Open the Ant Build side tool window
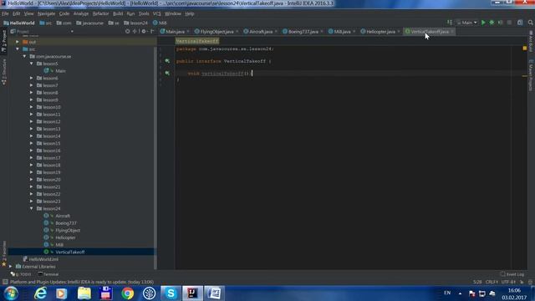The width and height of the screenshot is (535, 301). pyautogui.click(x=531, y=41)
